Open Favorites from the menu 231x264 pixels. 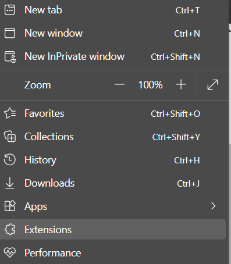click(113, 113)
